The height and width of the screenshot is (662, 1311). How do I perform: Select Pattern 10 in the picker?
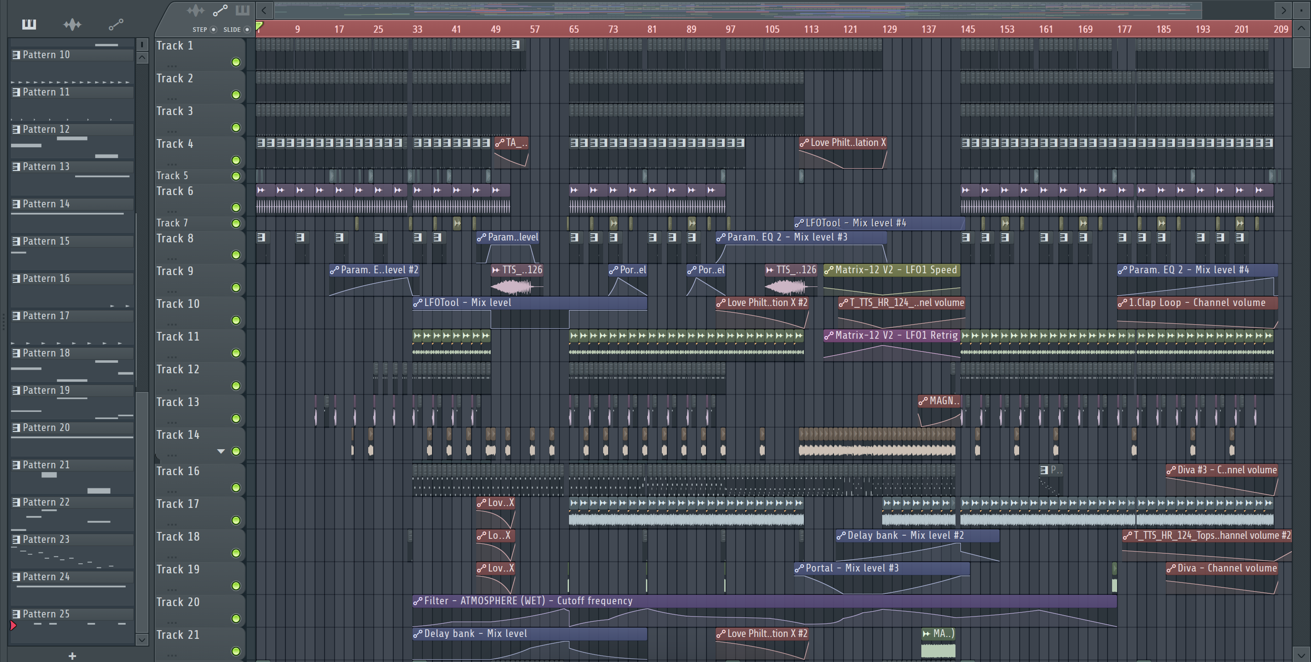[72, 55]
